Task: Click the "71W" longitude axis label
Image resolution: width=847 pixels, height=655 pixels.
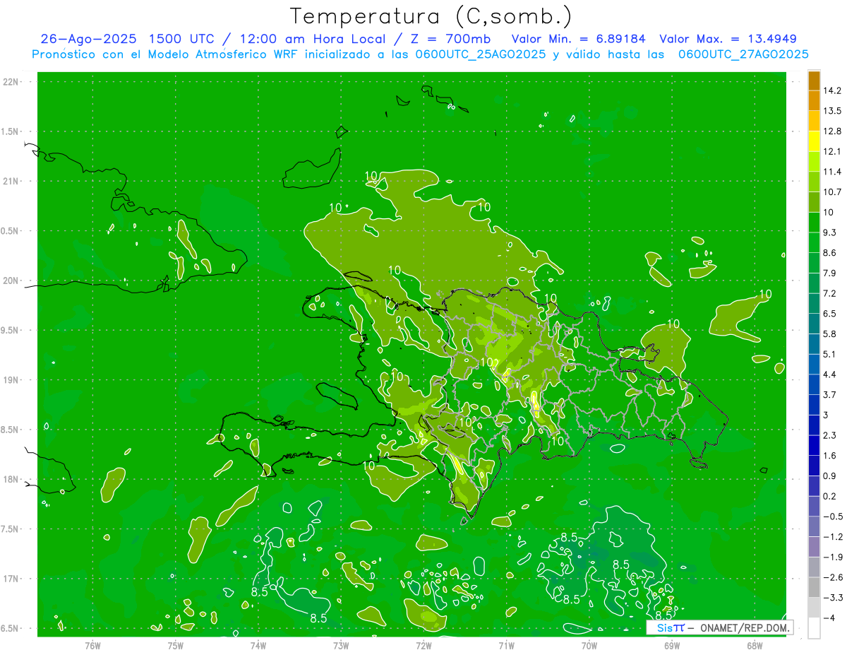Action: click(x=506, y=645)
